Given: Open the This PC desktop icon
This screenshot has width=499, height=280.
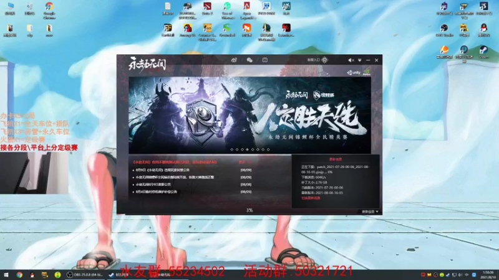Looking at the screenshot, I should pos(10,9).
